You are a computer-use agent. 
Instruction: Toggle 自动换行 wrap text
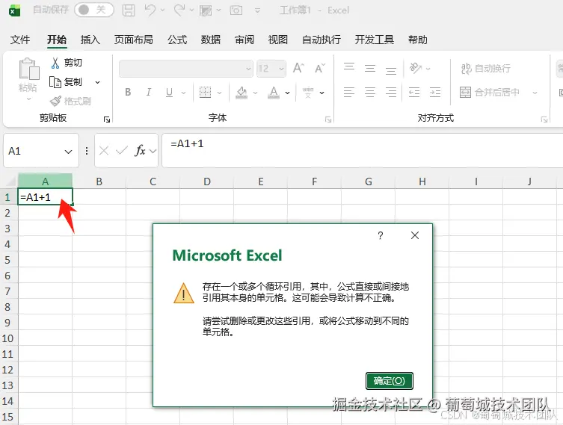coord(485,68)
